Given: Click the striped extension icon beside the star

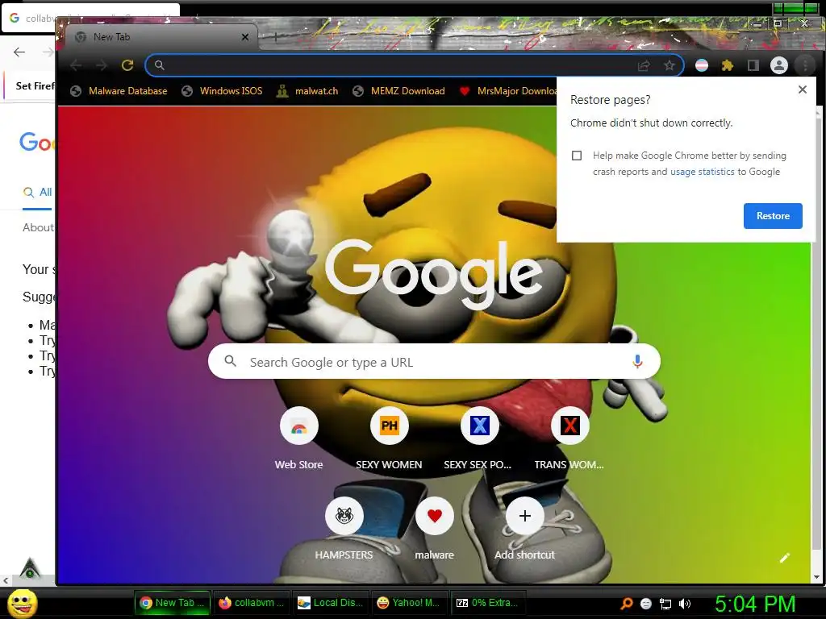Looking at the screenshot, I should (702, 65).
